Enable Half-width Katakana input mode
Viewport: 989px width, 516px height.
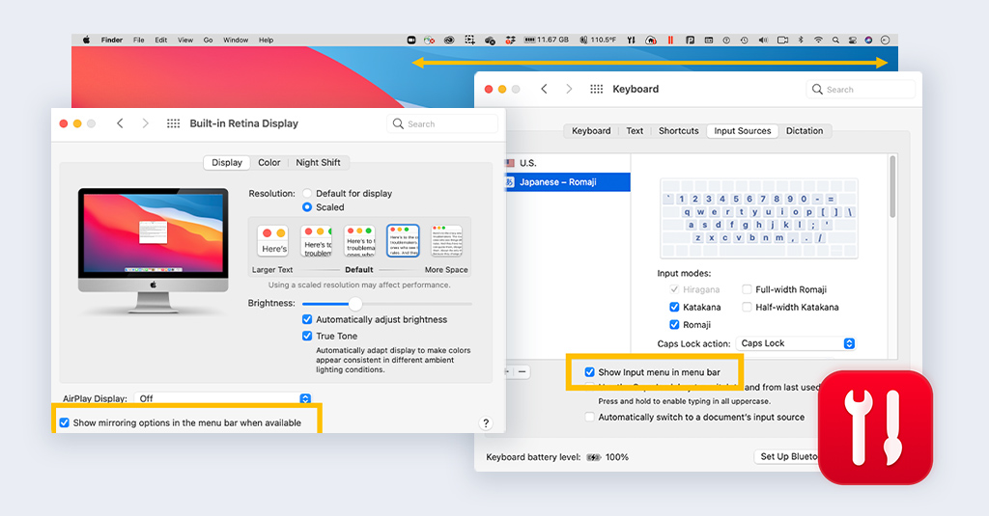pyautogui.click(x=747, y=307)
